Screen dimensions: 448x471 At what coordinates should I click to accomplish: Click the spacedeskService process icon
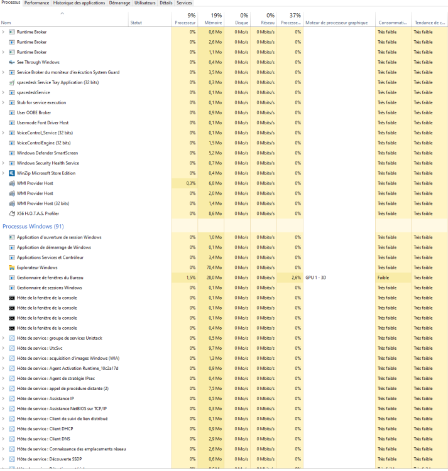(12, 92)
